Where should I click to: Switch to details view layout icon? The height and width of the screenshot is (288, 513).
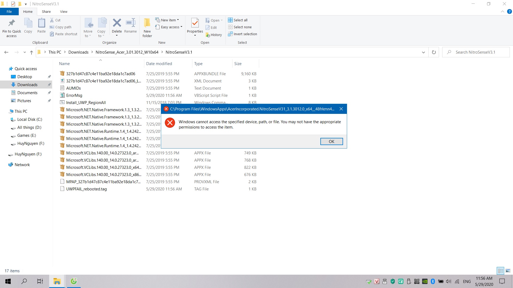coord(500,271)
